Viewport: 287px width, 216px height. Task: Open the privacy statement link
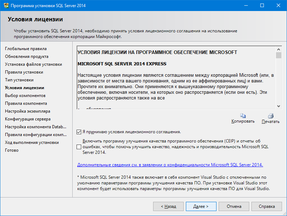click(170, 165)
